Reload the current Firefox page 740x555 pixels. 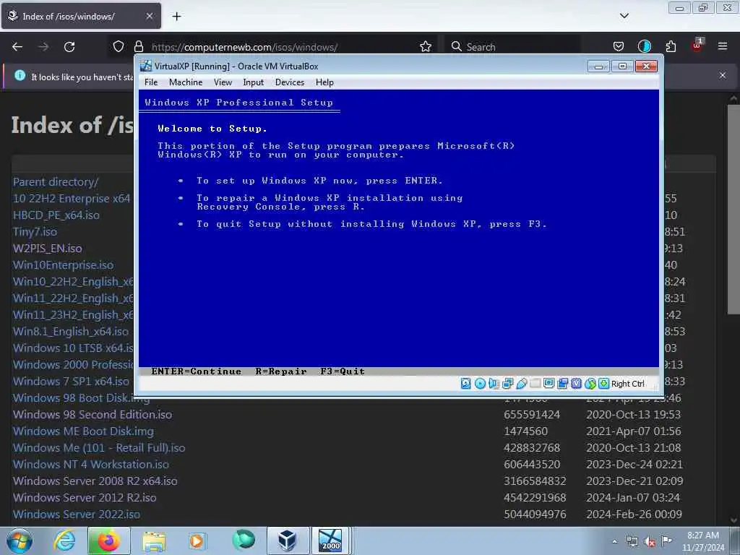click(69, 47)
